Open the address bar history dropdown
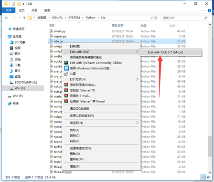The width and height of the screenshot is (214, 182). pos(151,18)
